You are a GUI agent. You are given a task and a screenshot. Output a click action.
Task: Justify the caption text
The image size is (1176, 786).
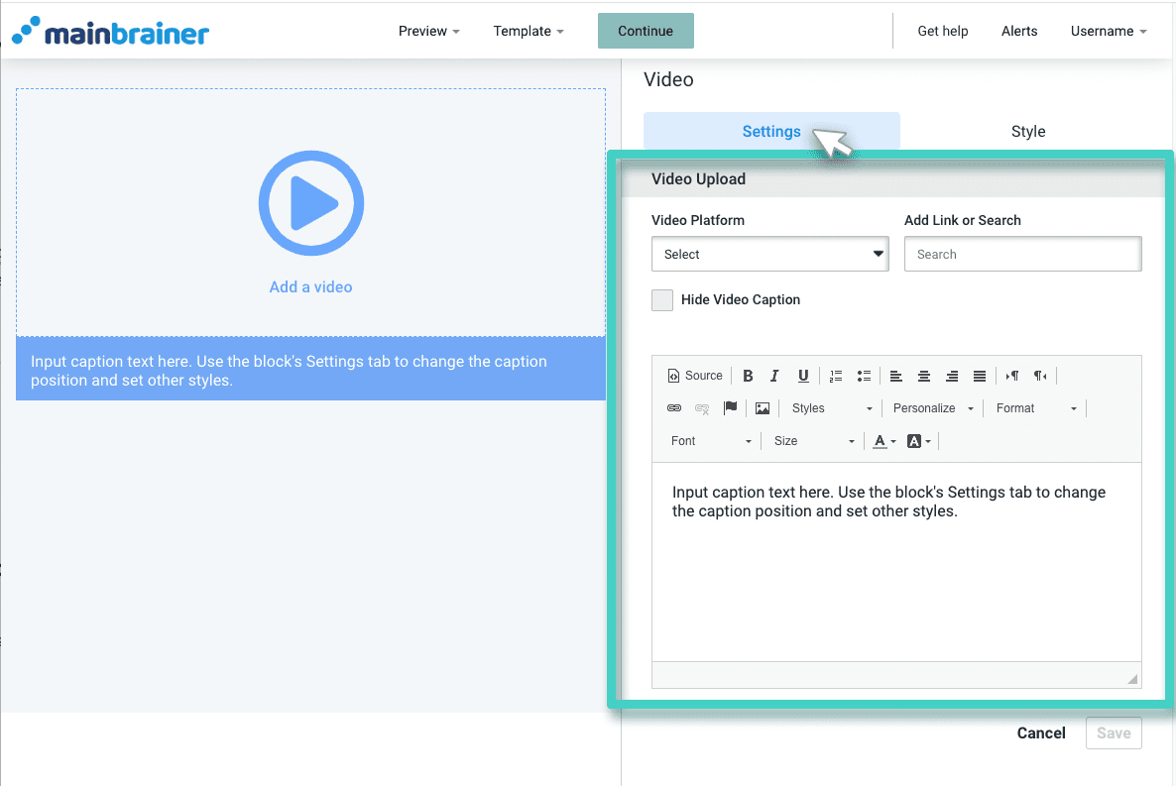(980, 376)
